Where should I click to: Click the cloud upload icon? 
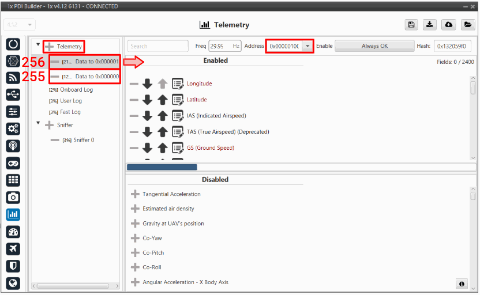tap(448, 25)
